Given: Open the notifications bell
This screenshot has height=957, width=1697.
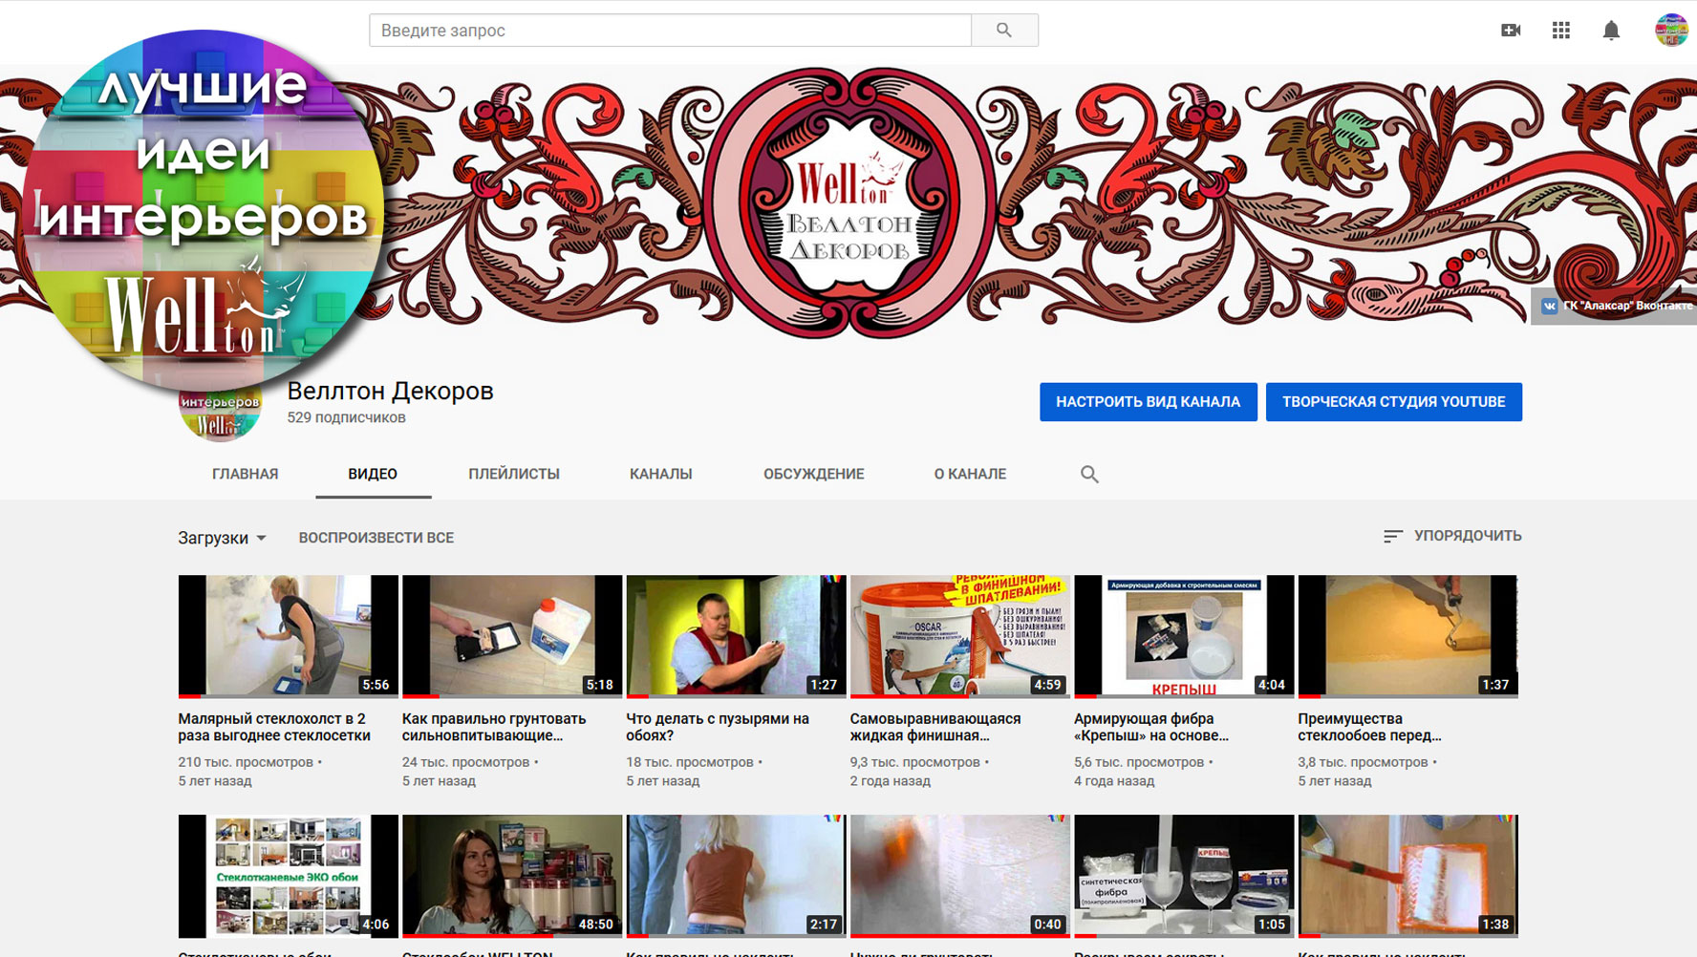Looking at the screenshot, I should 1611,31.
